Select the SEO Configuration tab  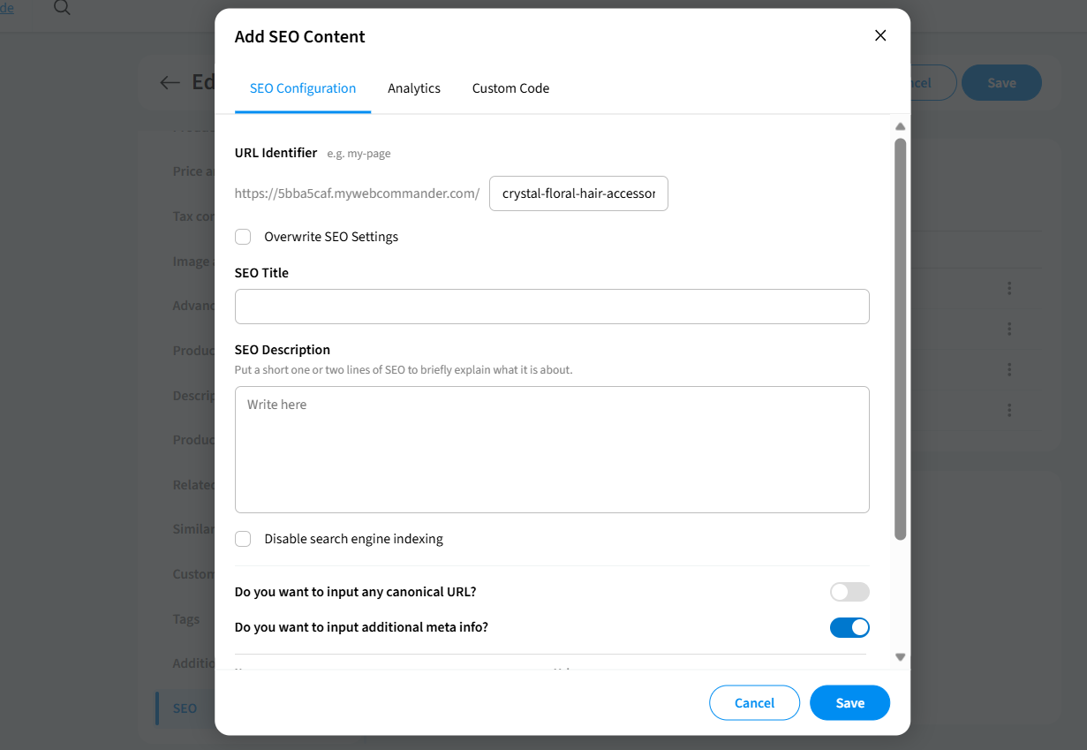pyautogui.click(x=303, y=88)
